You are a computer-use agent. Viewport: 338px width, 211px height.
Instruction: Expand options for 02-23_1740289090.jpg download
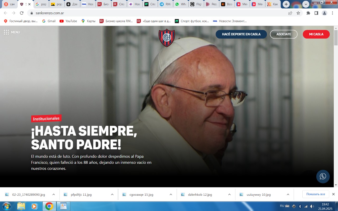point(54,195)
